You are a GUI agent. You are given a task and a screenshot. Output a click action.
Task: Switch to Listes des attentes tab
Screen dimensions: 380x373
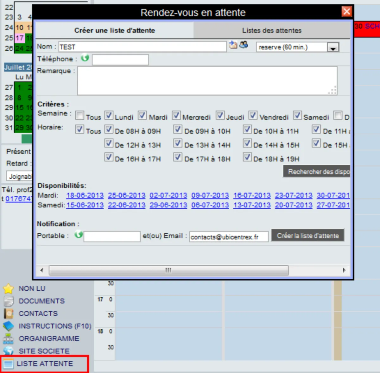coord(272,30)
